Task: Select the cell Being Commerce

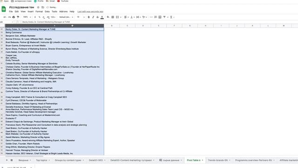Action: pyautogui.click(x=54, y=33)
